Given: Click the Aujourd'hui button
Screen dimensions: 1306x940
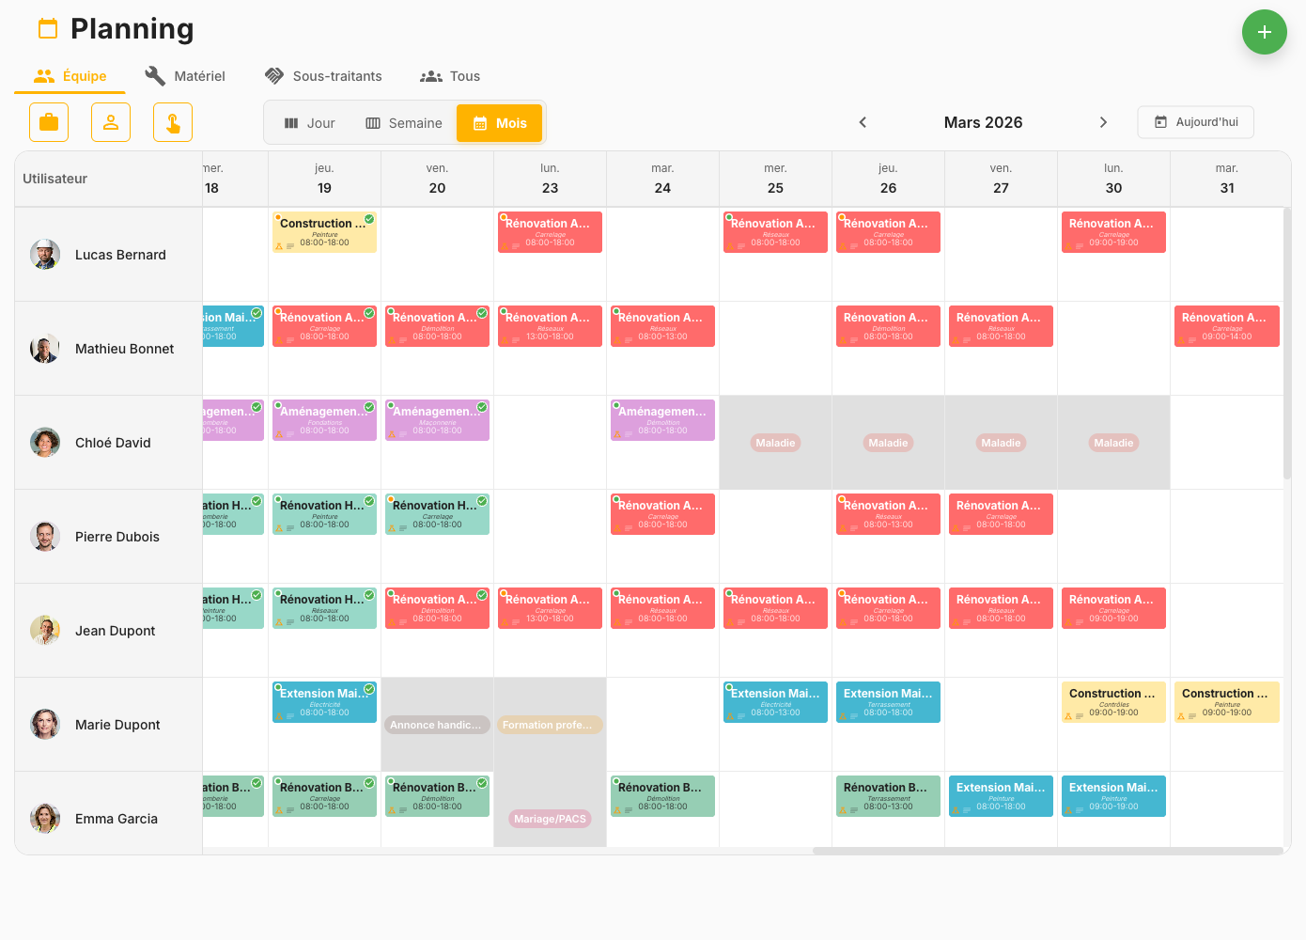Looking at the screenshot, I should point(1195,122).
